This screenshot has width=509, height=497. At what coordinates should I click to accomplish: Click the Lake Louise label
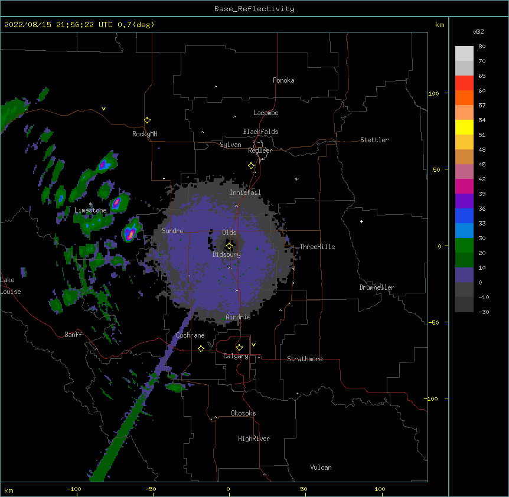tap(11, 286)
